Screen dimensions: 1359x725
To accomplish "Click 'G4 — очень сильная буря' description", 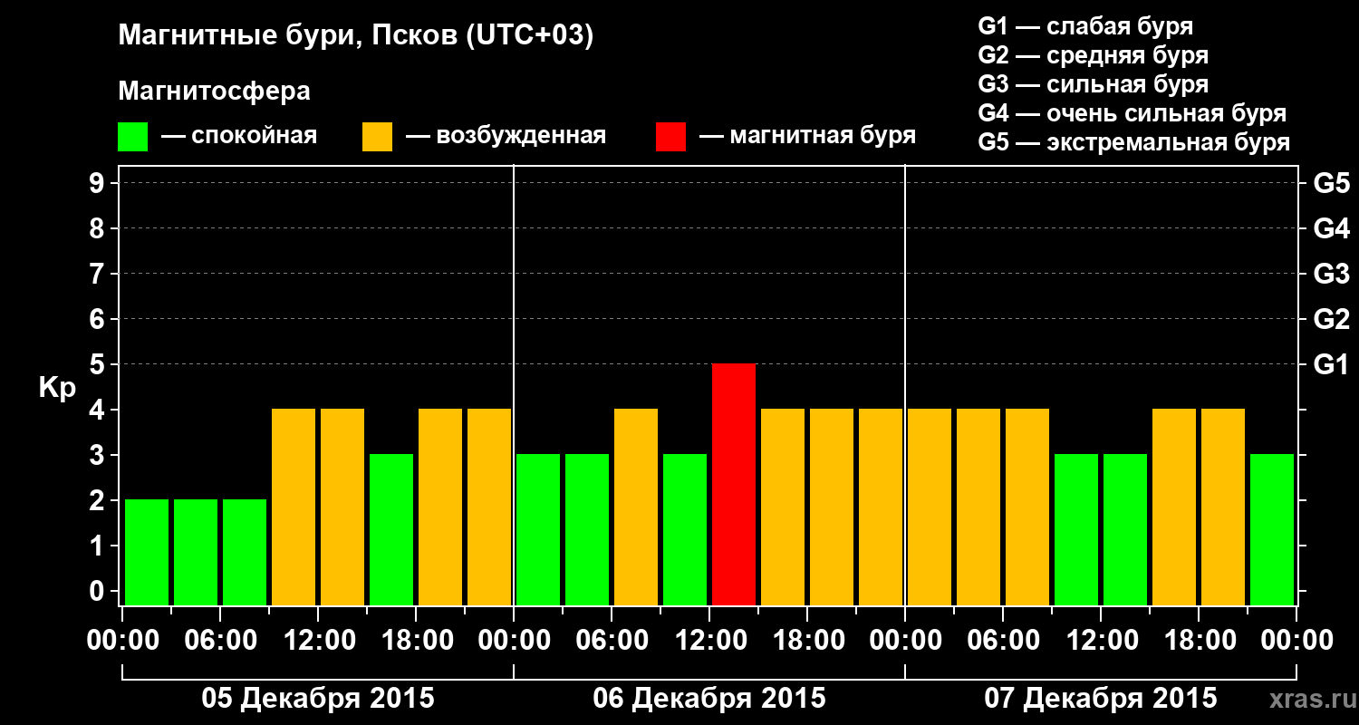I will coord(1132,113).
